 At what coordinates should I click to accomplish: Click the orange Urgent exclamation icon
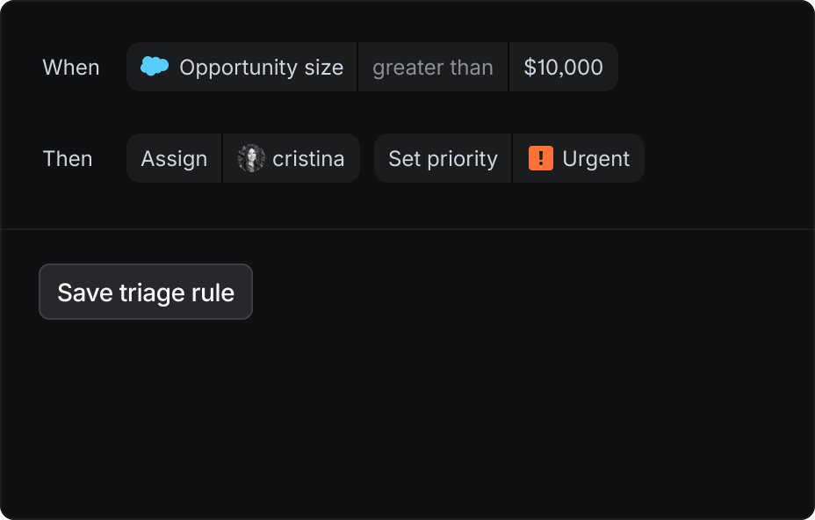541,158
